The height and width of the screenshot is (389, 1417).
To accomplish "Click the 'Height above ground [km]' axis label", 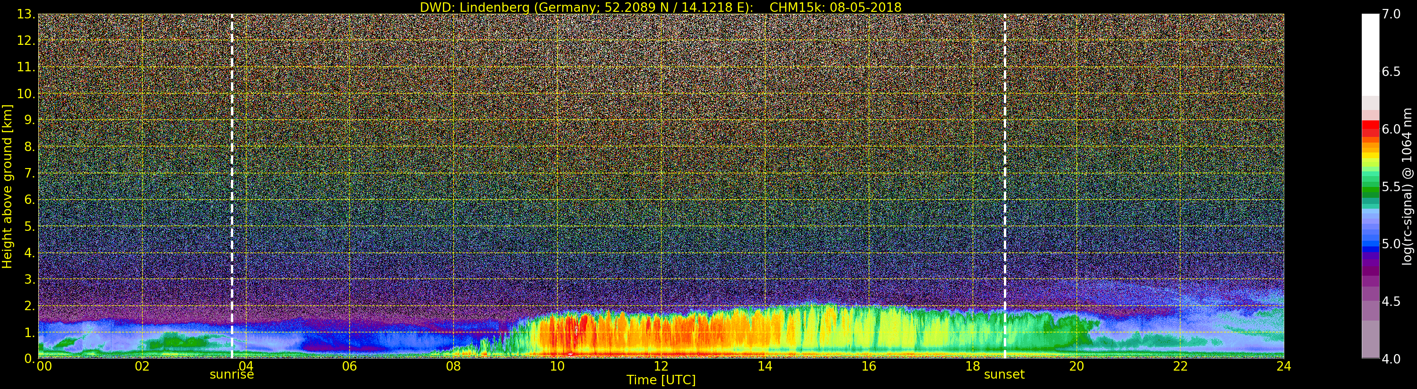I will point(7,186).
